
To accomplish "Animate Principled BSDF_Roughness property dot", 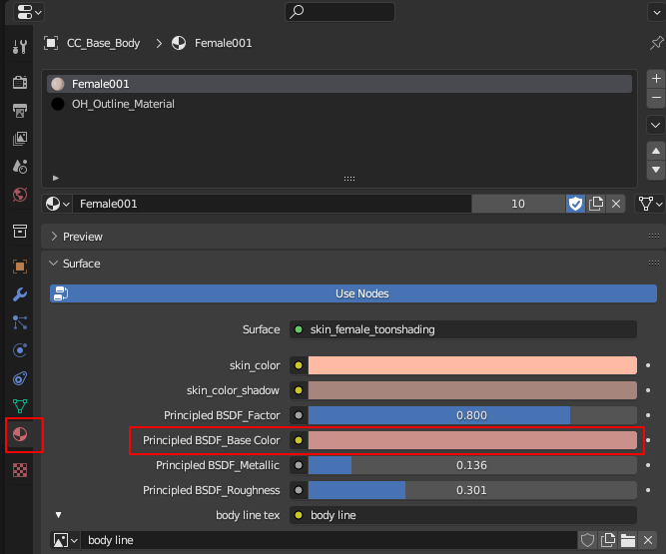I will click(x=648, y=490).
